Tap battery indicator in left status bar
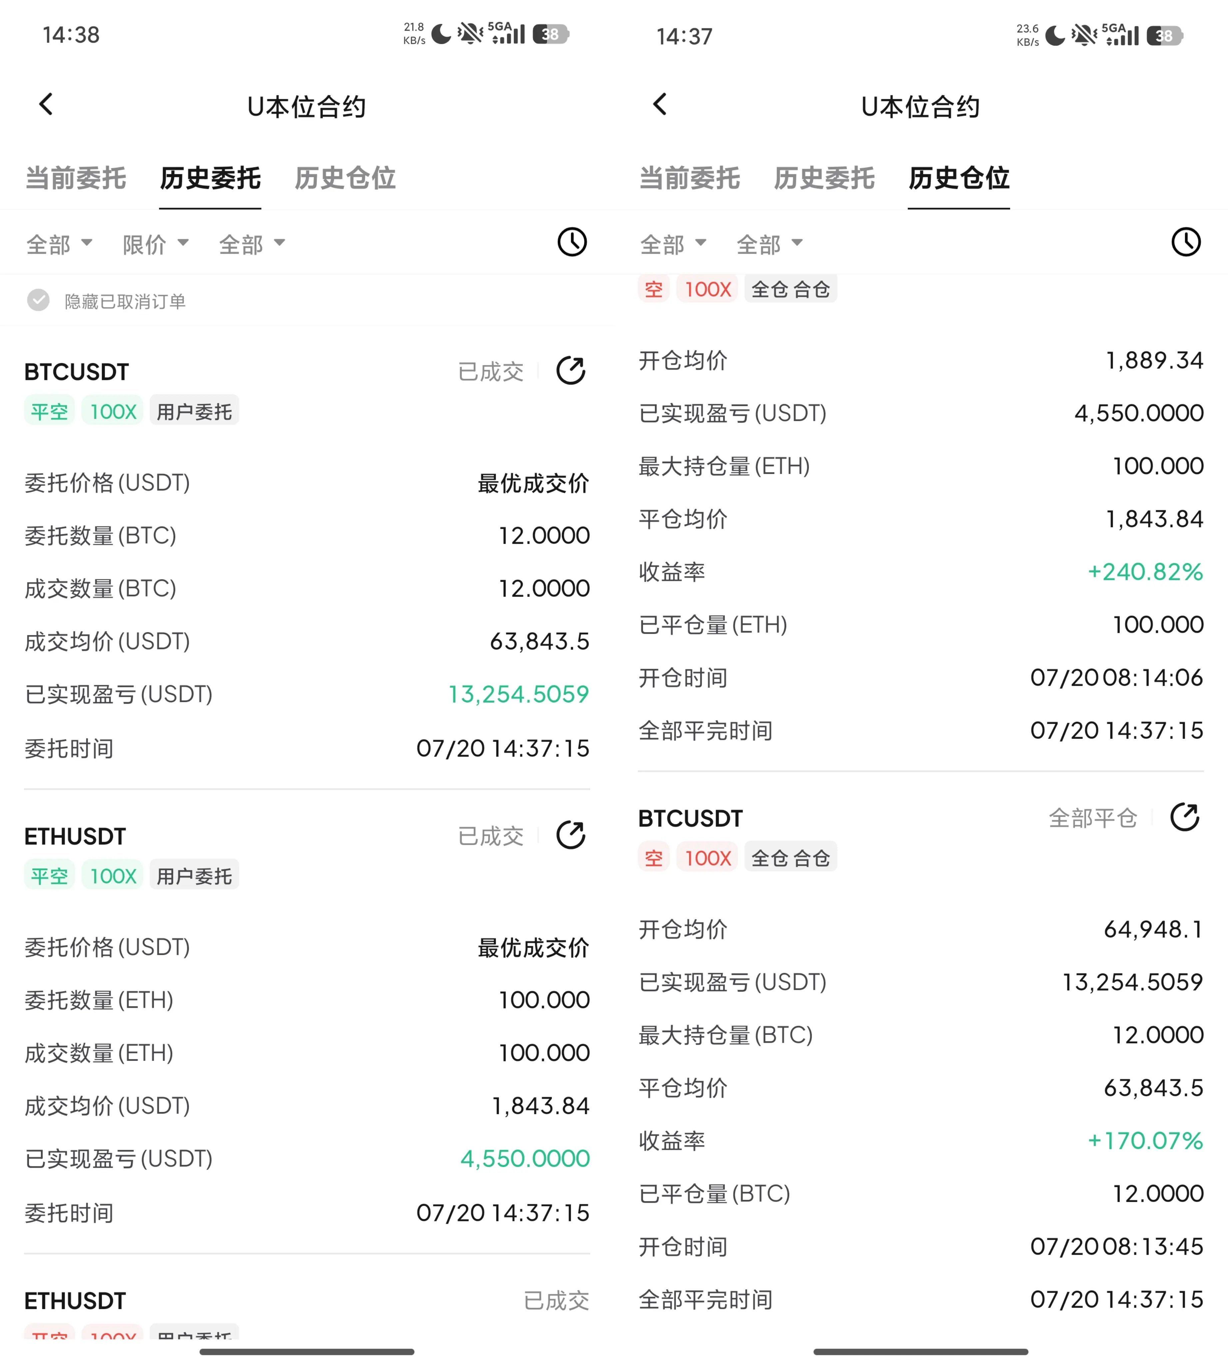The image size is (1228, 1365). [551, 34]
